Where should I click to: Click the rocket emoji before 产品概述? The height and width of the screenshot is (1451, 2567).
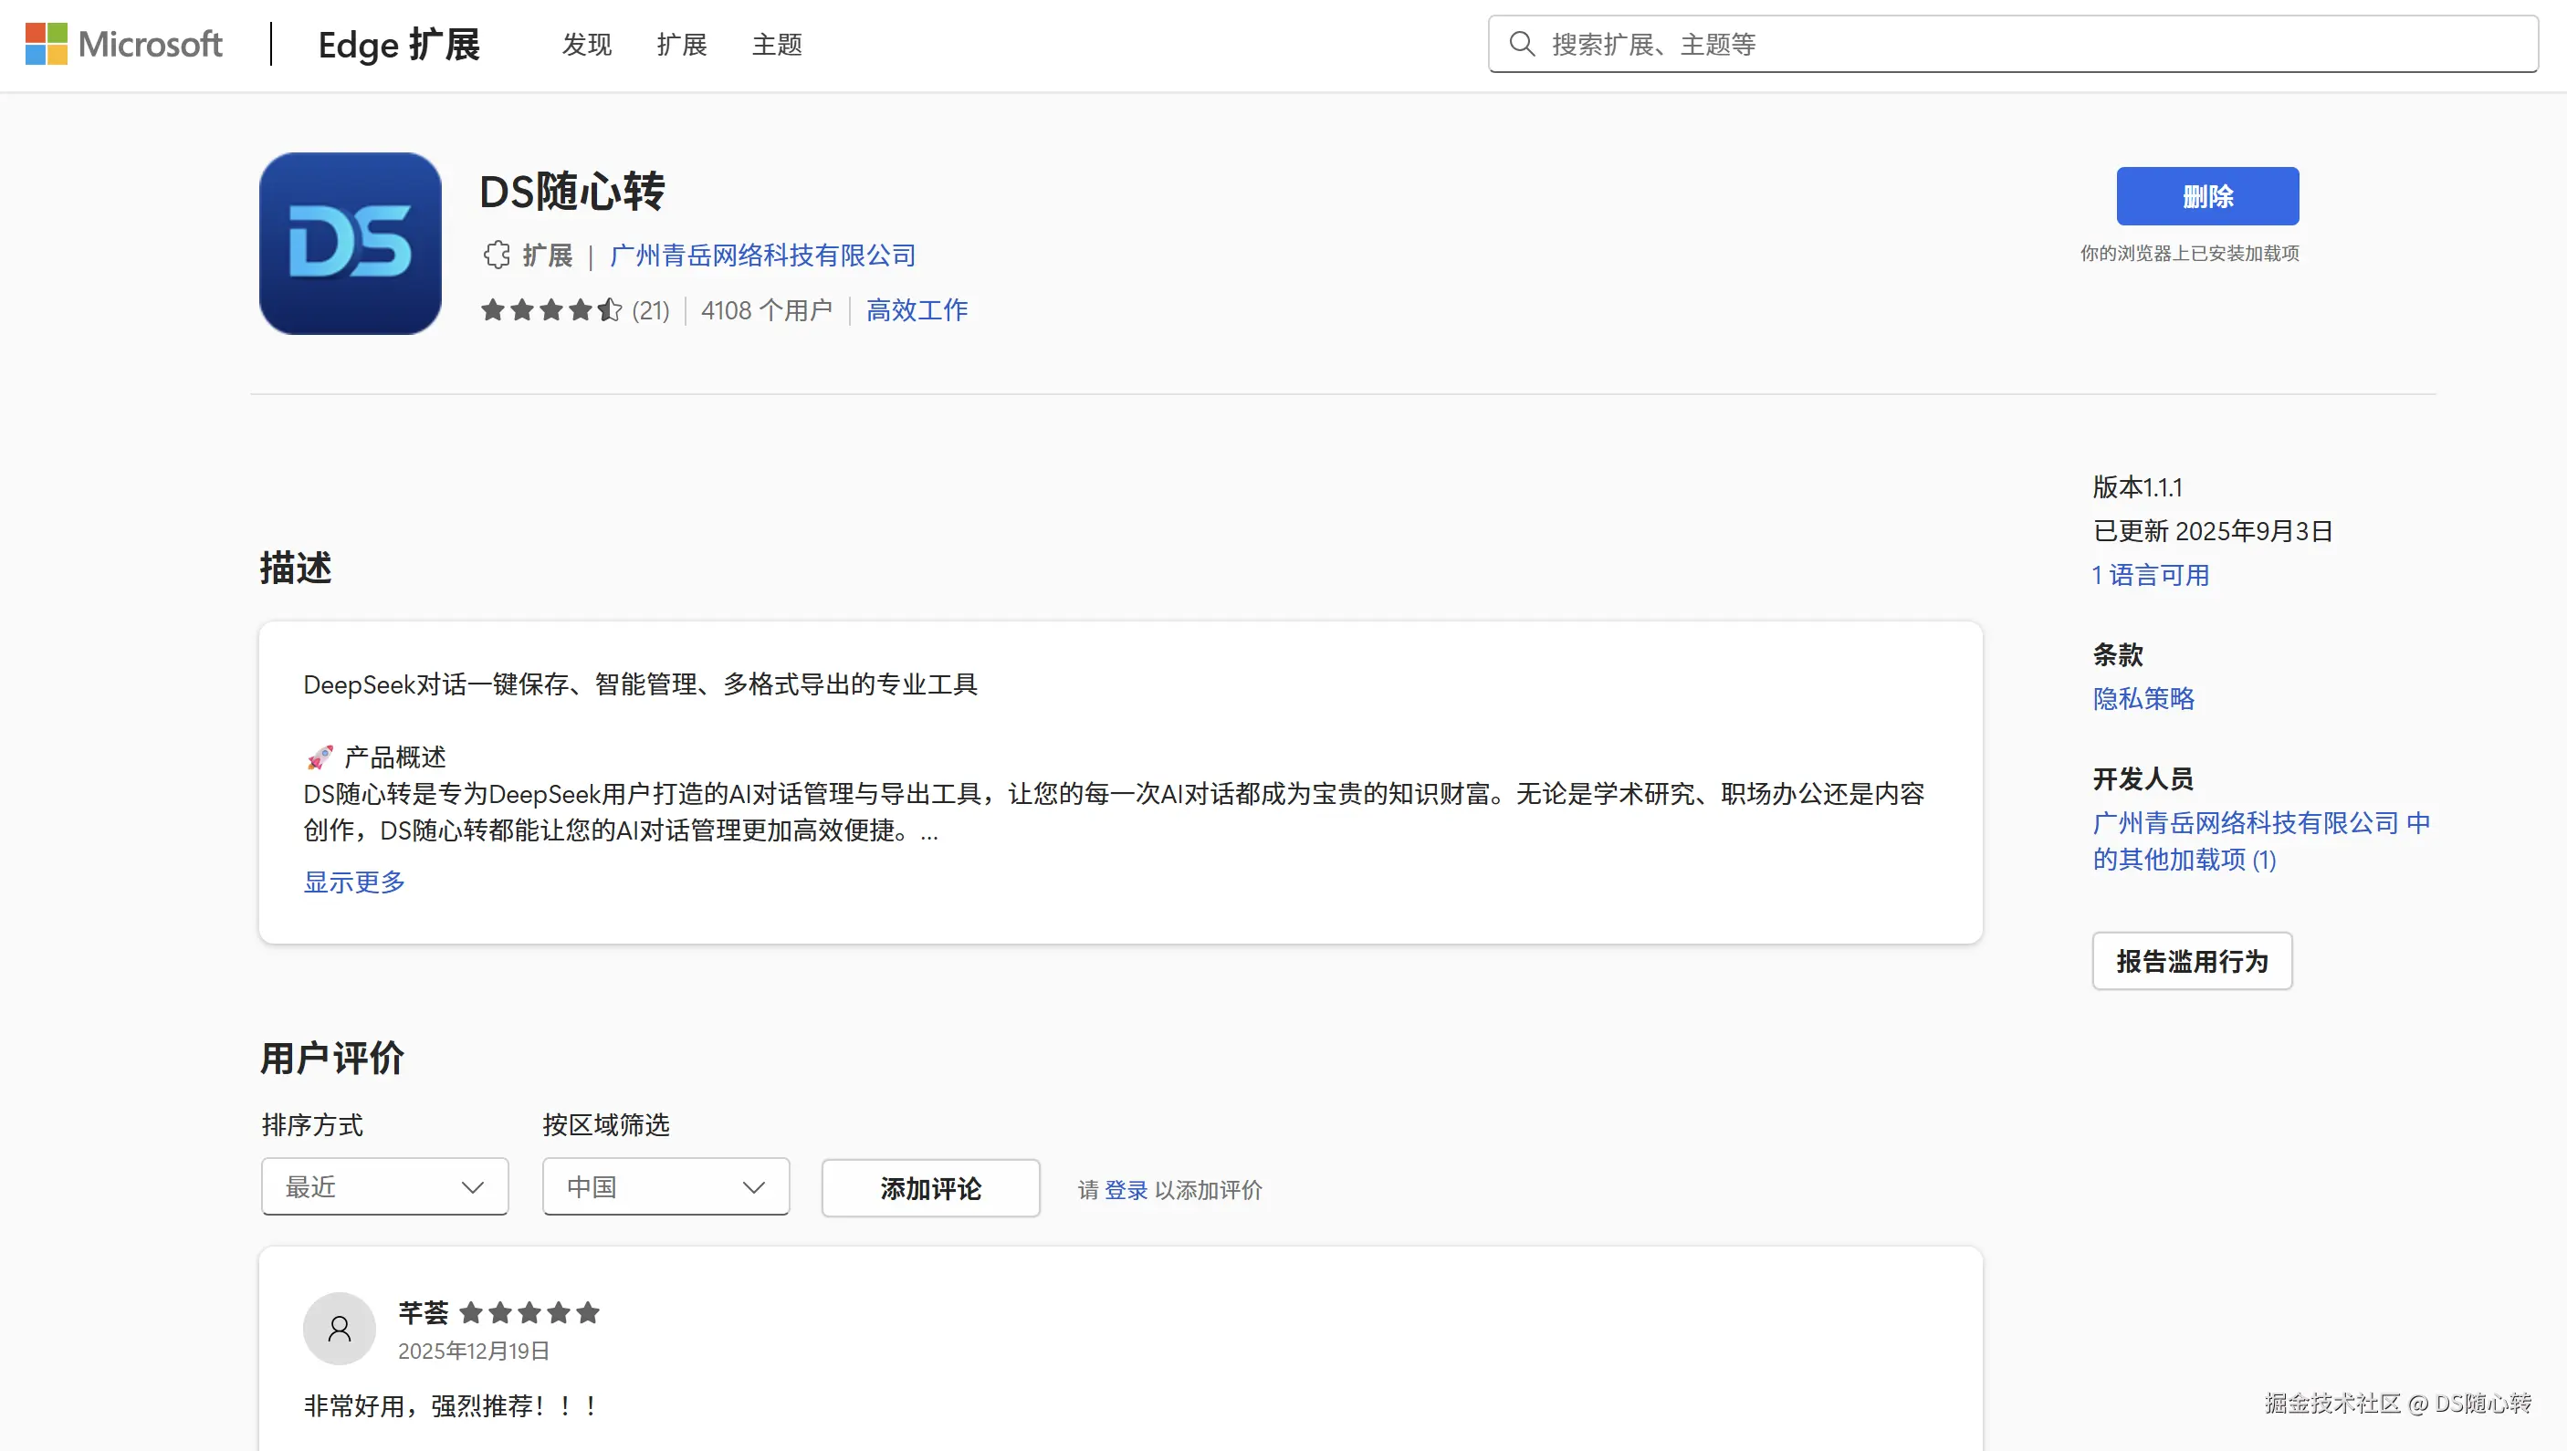pyautogui.click(x=319, y=757)
